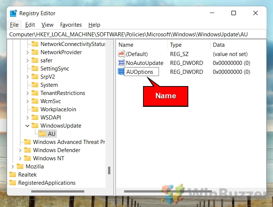Expand the safer key
This screenshot has width=273, height=207.
(x=27, y=60)
